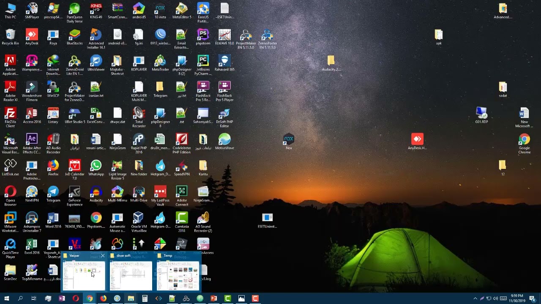Screen dimensions: 541x304
Task: Select the Adobe After Effects CC icon
Action: tap(32, 144)
